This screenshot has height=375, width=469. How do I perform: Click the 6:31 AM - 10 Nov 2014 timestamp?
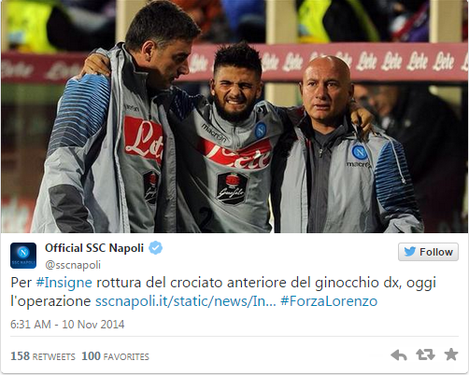pyautogui.click(x=67, y=325)
